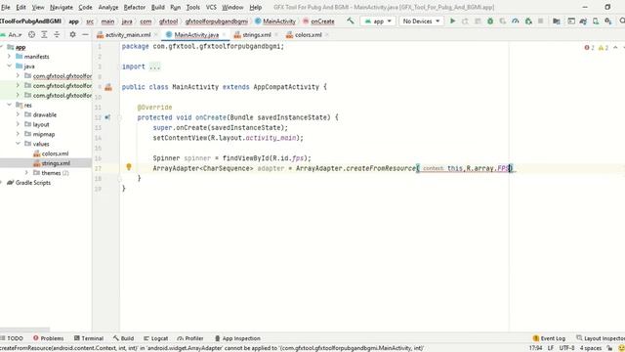Collapse the values folder
Viewport: 625px width, 352px height.
[x=18, y=144]
